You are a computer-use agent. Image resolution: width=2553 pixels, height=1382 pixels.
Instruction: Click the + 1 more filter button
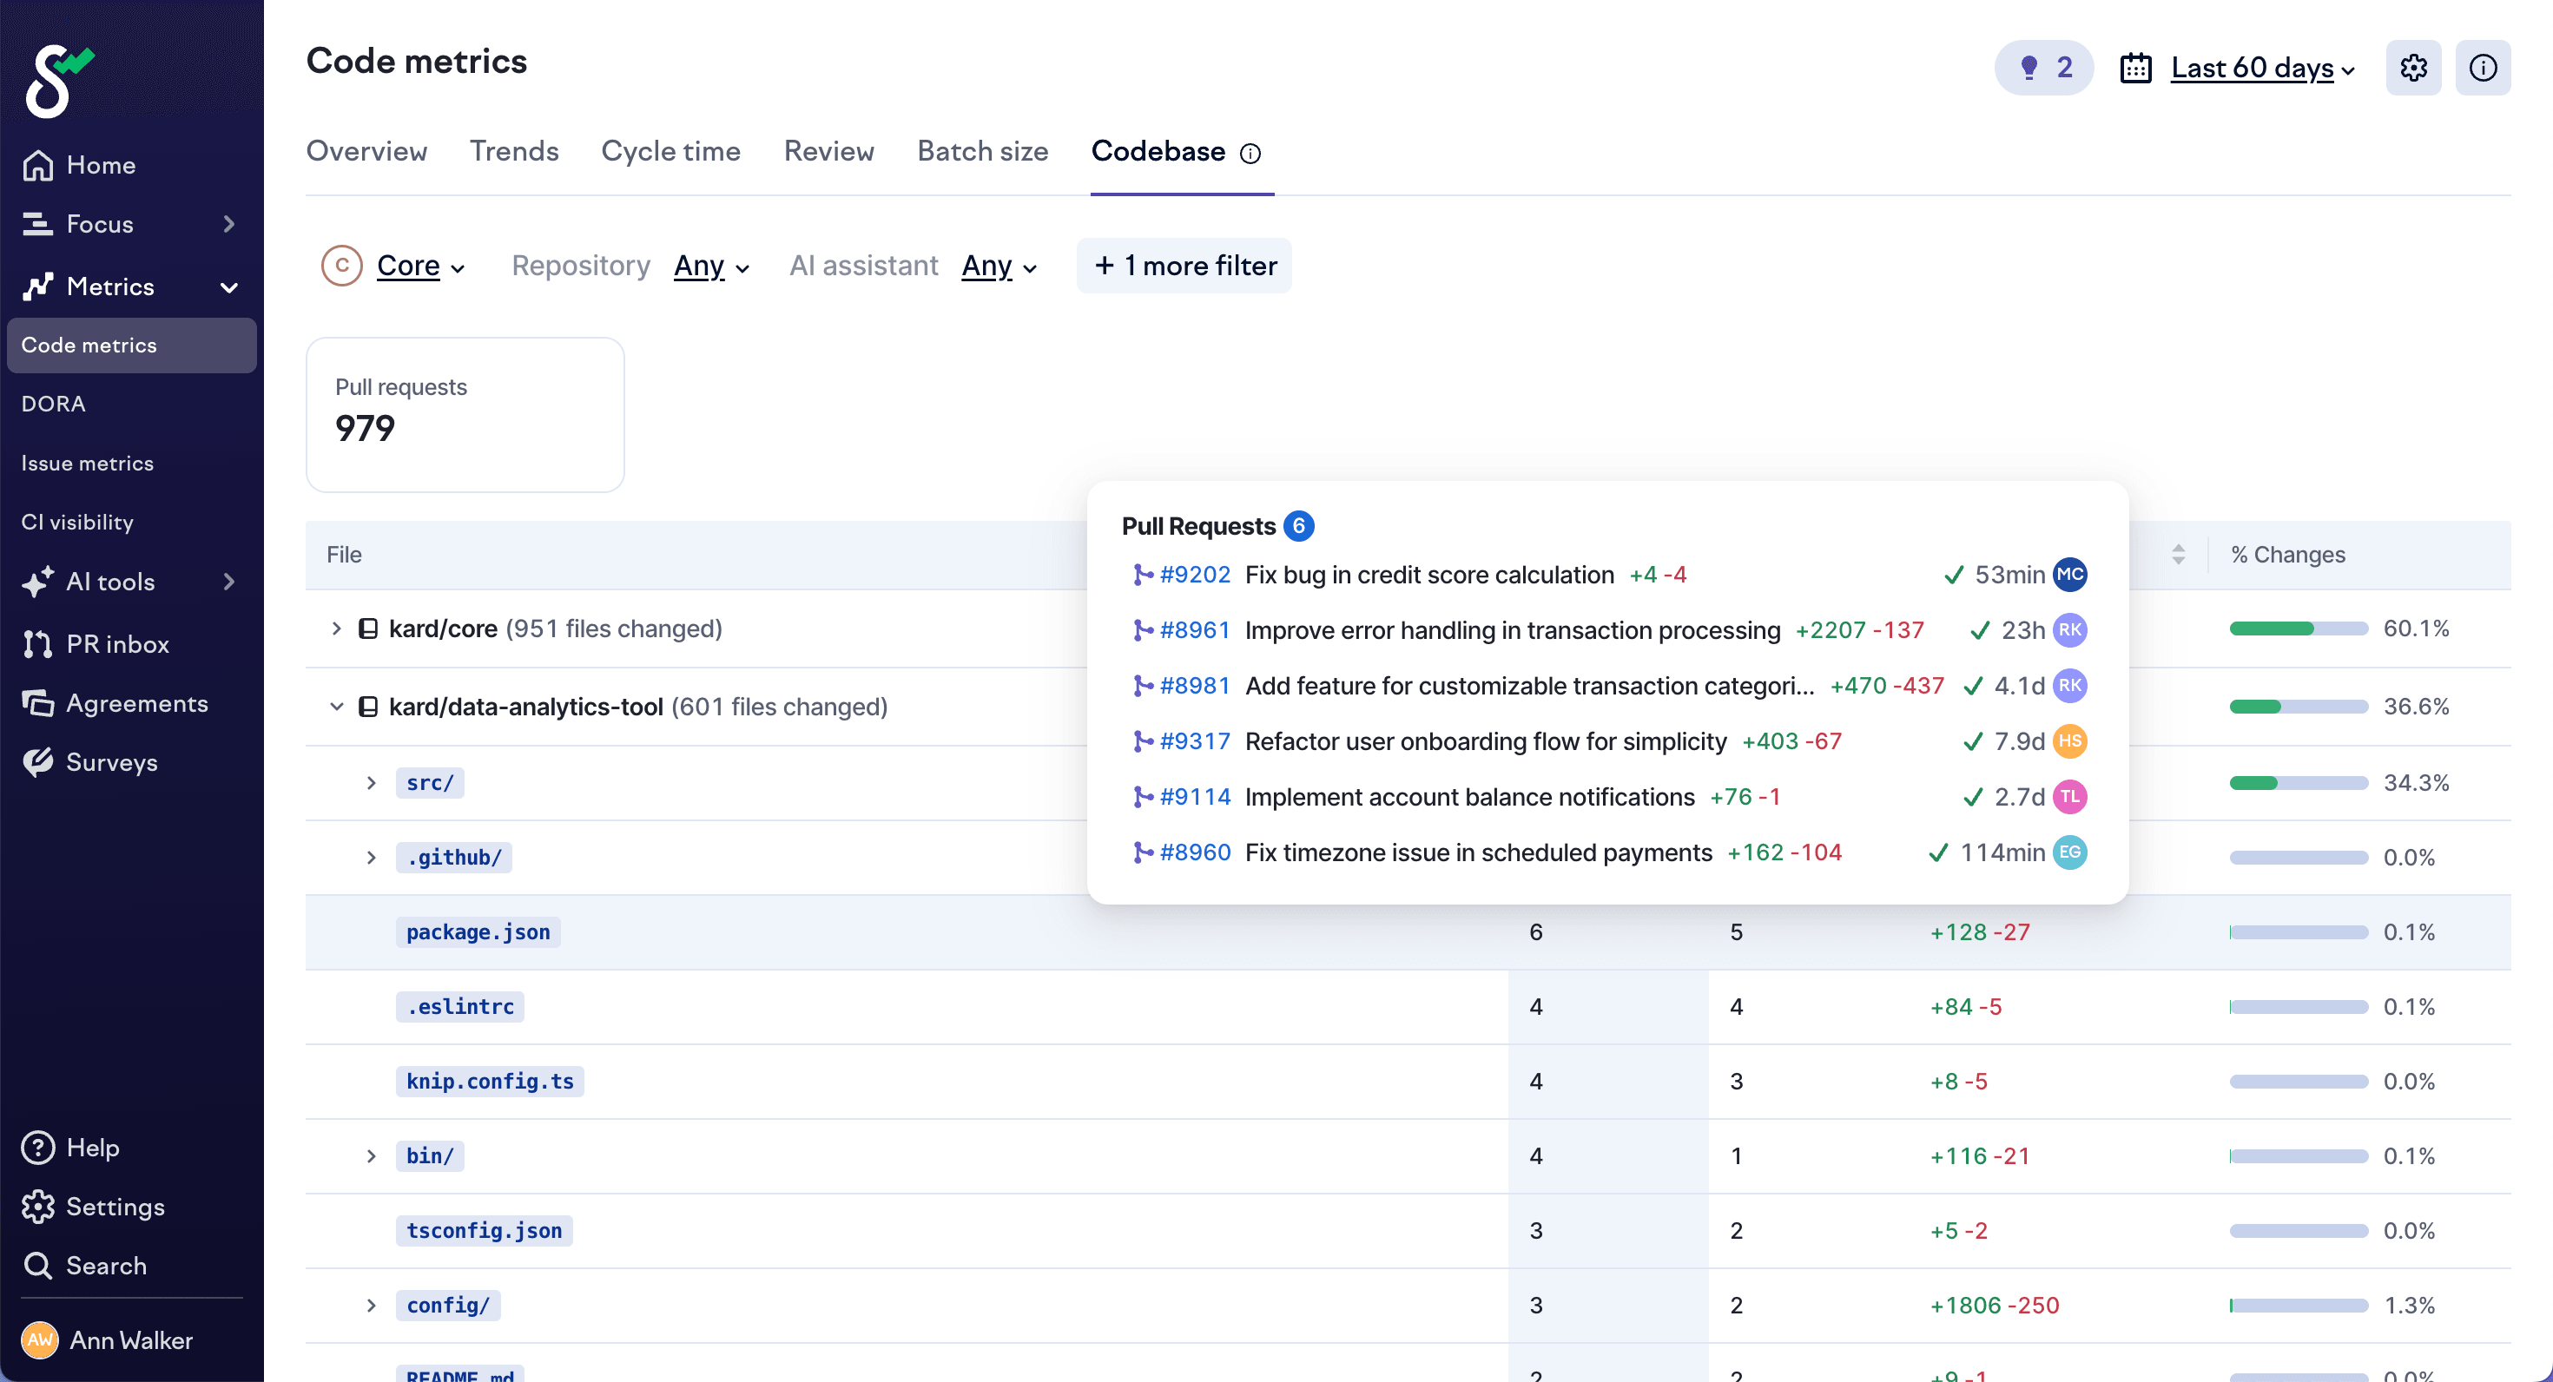(1184, 266)
